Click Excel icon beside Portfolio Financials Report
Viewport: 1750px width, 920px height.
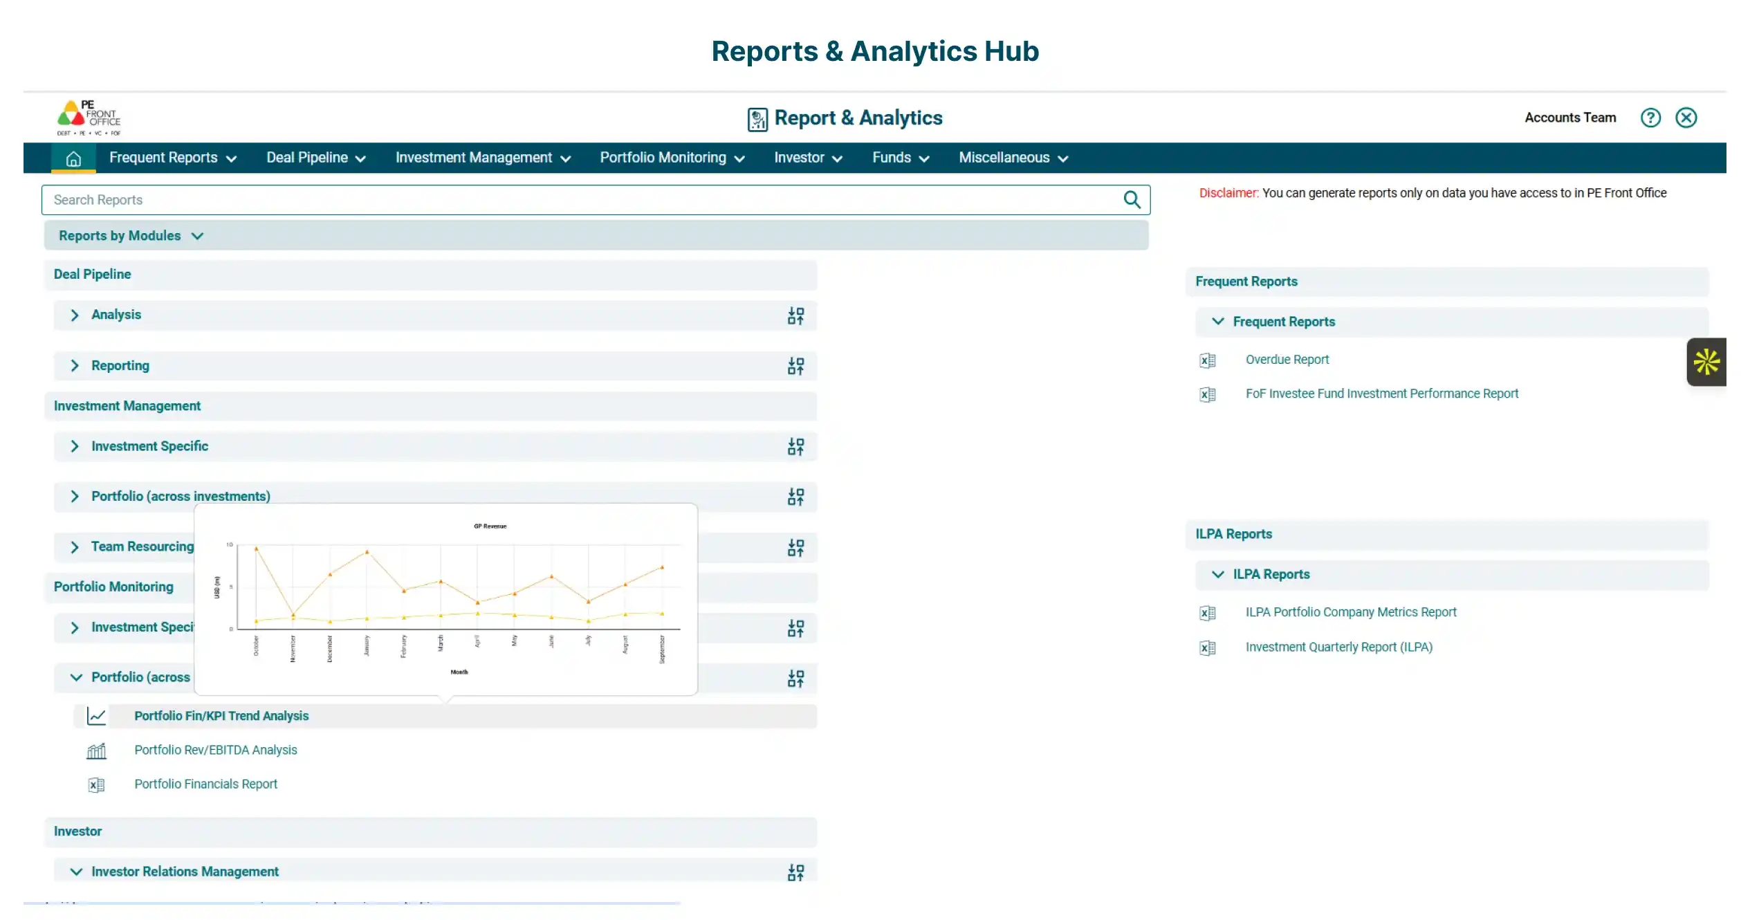tap(96, 784)
